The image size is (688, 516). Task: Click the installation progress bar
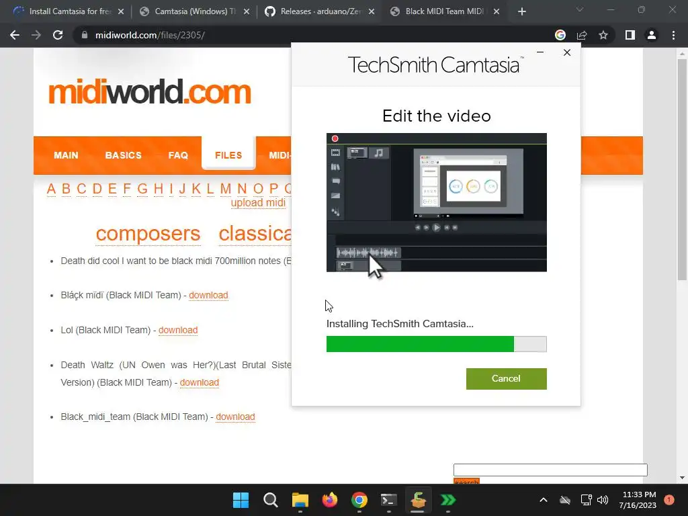pos(437,344)
